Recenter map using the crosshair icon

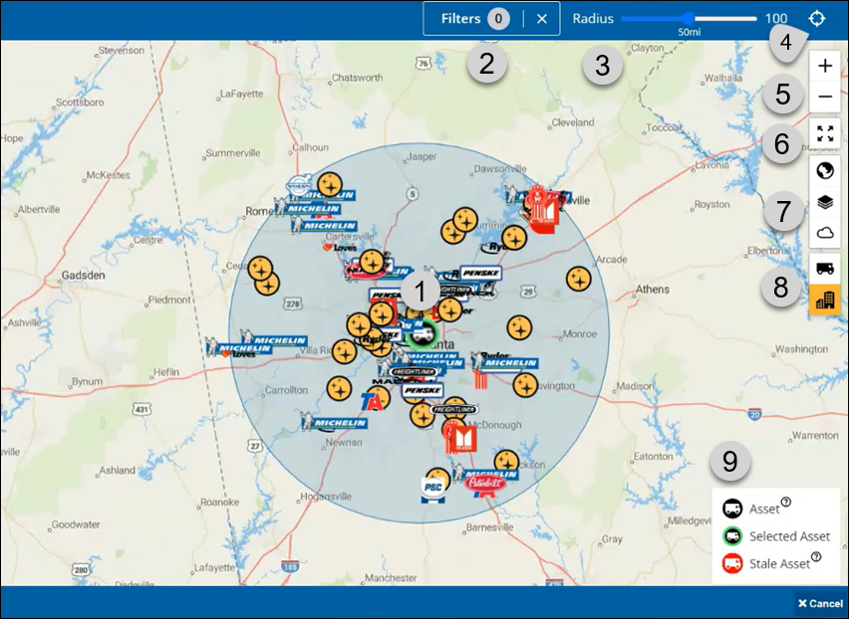coord(816,18)
